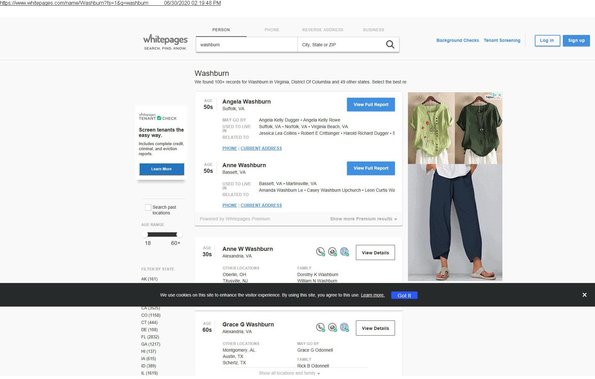595x379 pixels.
Task: Close the cookie notice with X
Action: click(584, 295)
